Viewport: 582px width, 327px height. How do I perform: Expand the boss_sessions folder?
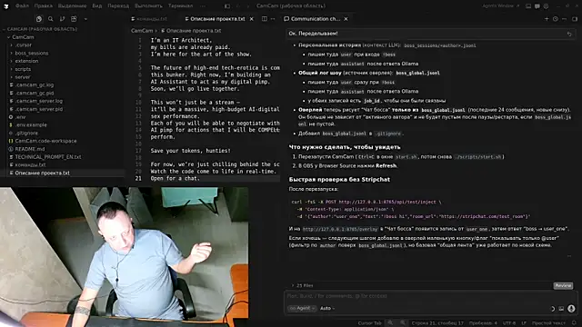click(32, 53)
